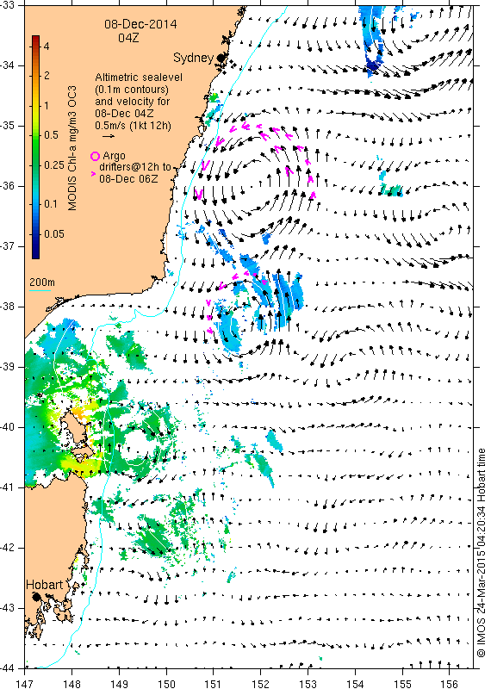Click latitude axis label "-41"
The image size is (491, 689).
tap(7, 487)
